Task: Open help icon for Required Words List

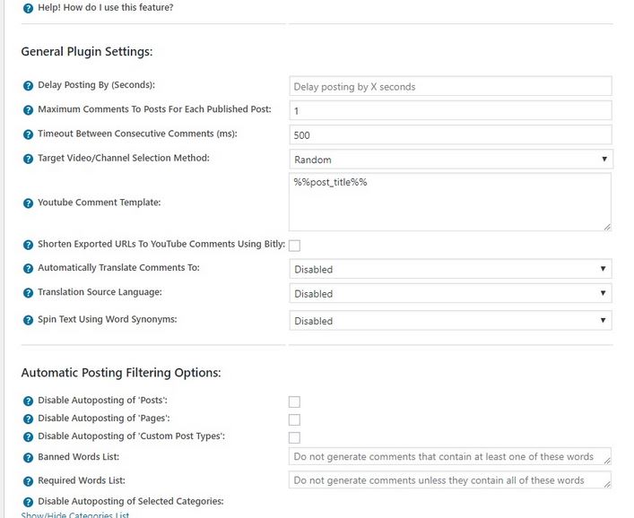Action: [28, 481]
